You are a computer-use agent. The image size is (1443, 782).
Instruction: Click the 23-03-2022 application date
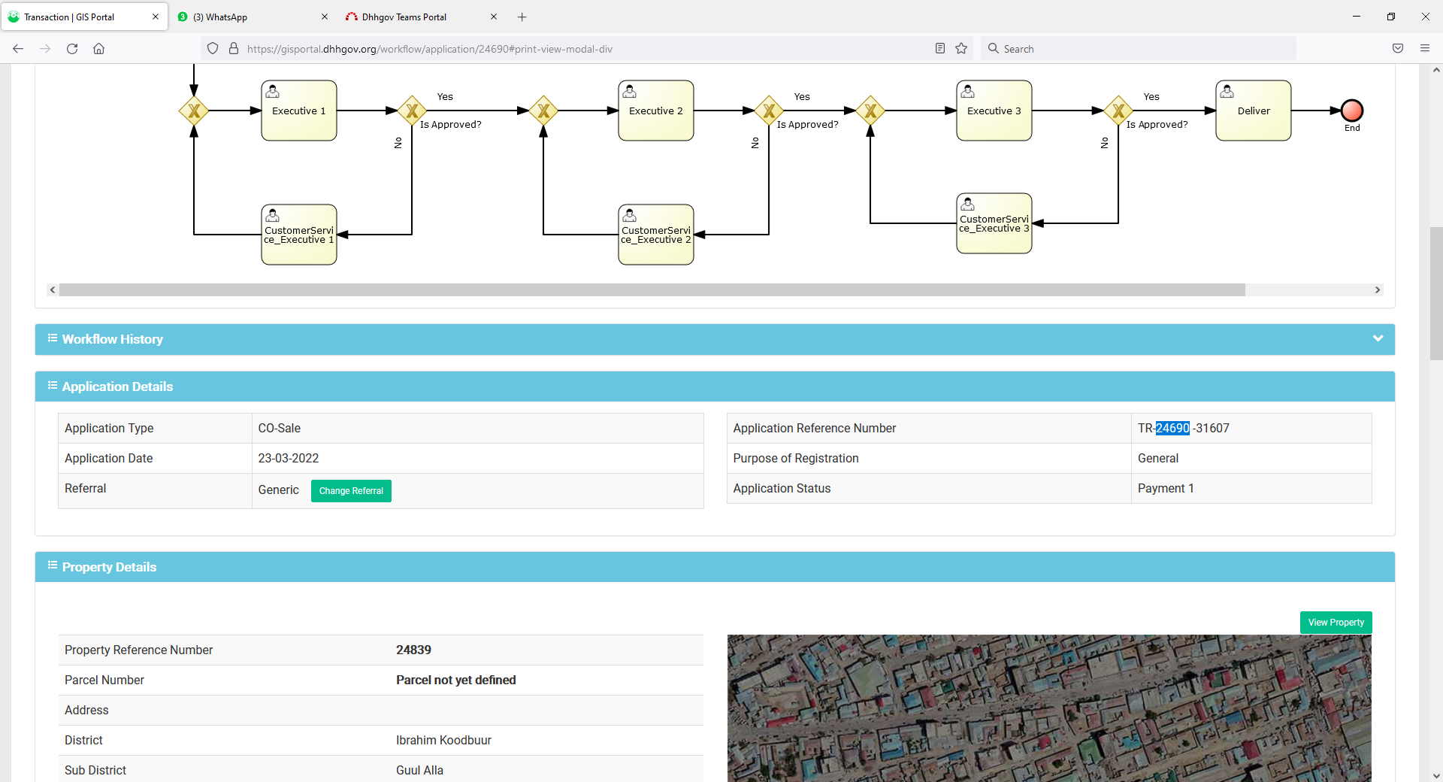point(289,458)
